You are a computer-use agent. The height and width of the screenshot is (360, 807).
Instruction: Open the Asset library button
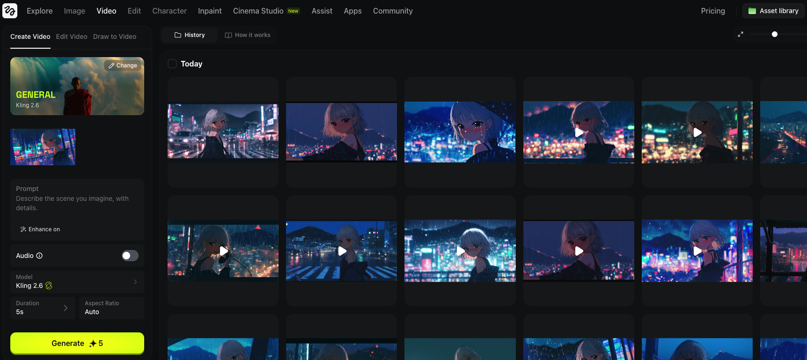[773, 11]
